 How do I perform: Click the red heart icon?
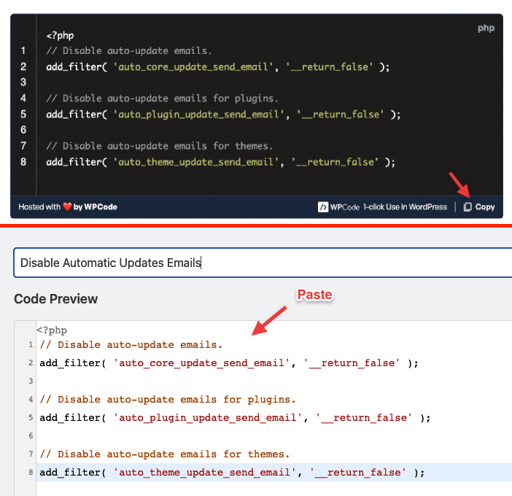coord(67,206)
